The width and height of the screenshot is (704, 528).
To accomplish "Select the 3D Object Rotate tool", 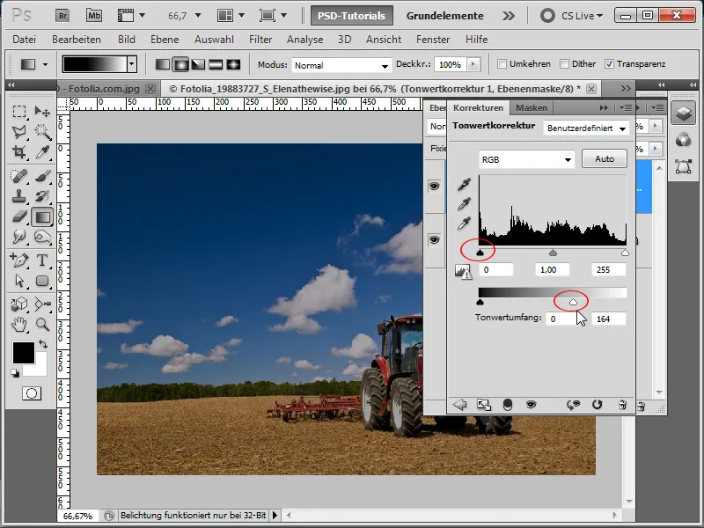I will [x=18, y=304].
